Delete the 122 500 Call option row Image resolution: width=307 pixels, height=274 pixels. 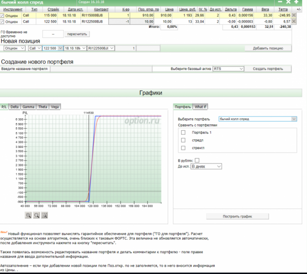tap(293, 21)
